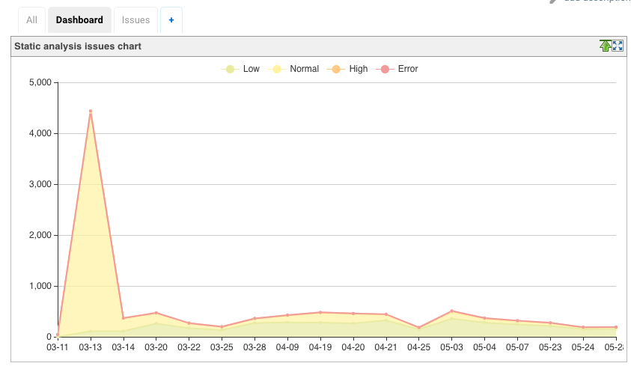Add a new view with plus tab
This screenshot has height=369, width=631.
171,20
